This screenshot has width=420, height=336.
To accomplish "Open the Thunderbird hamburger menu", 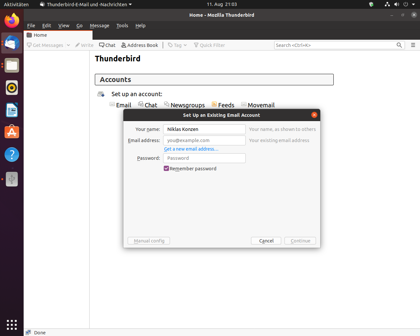I will click(413, 45).
